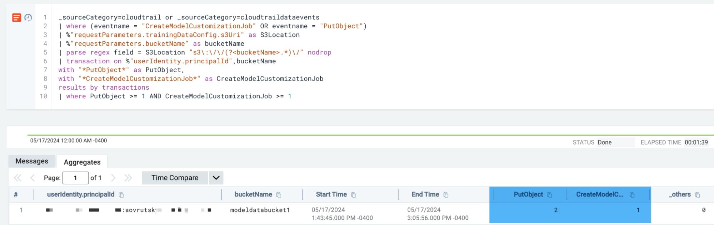Open the query history clock icon

[x=28, y=17]
